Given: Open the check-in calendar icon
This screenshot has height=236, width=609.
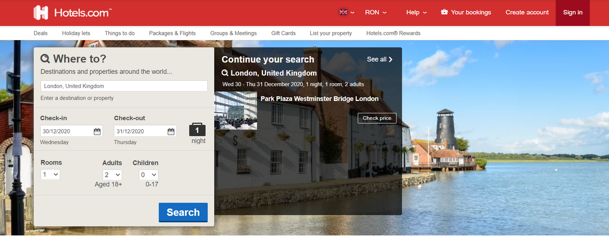Looking at the screenshot, I should pyautogui.click(x=97, y=131).
